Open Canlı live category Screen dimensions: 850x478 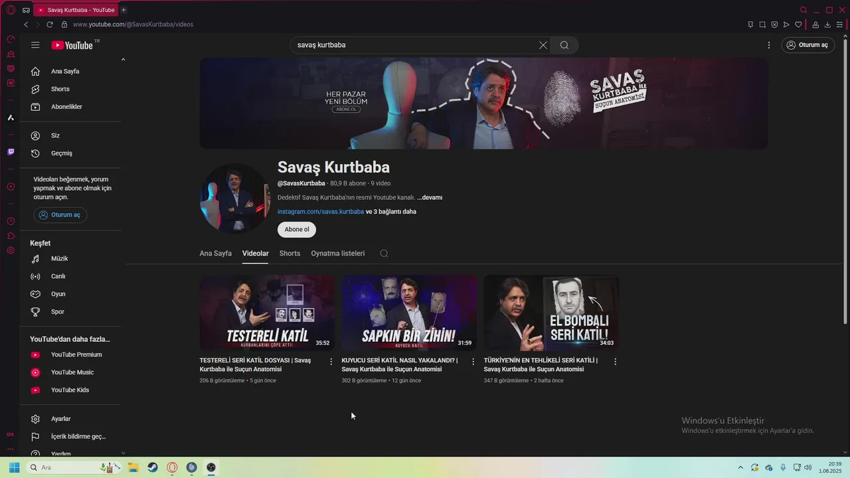pos(70,276)
